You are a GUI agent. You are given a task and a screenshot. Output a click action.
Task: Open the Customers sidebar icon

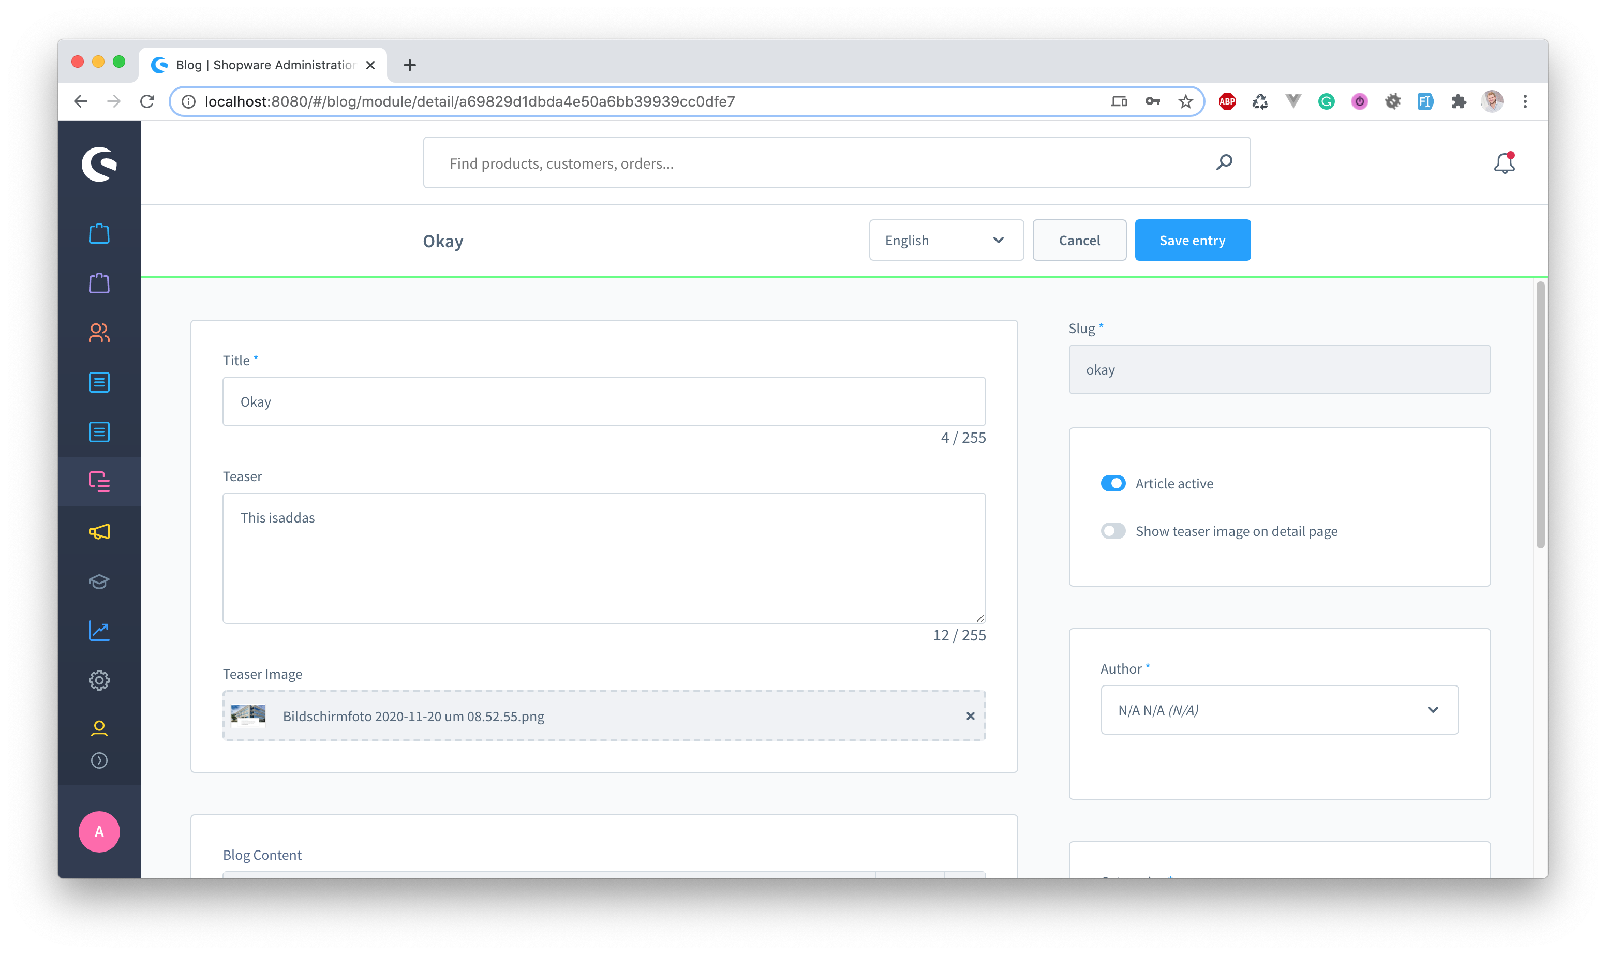point(99,333)
